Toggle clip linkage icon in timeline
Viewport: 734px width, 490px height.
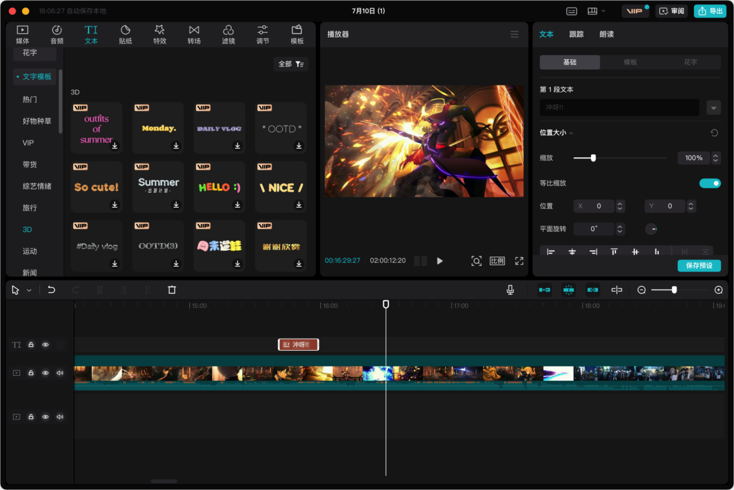[x=593, y=290]
